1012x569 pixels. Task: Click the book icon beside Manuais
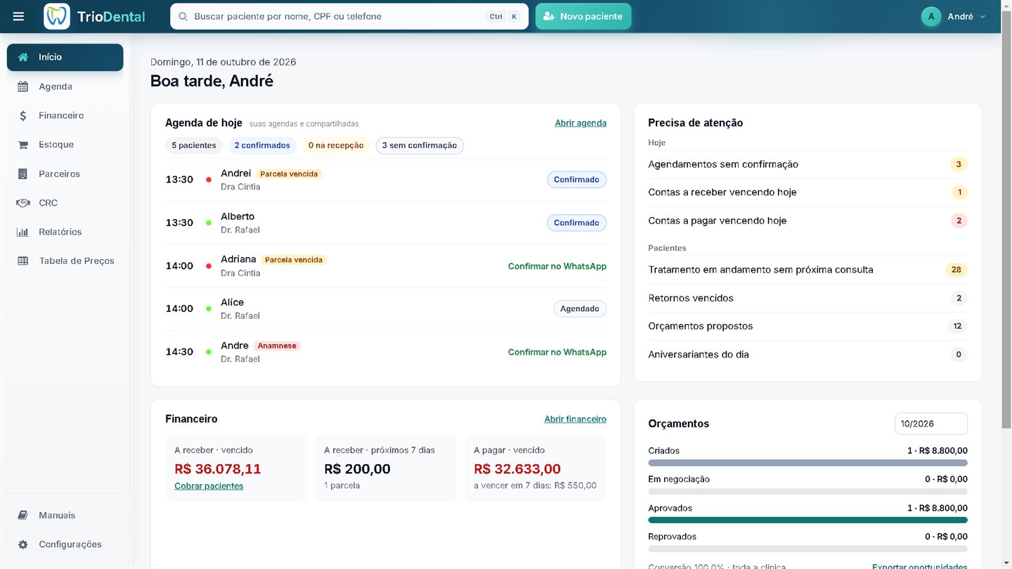[x=23, y=515]
